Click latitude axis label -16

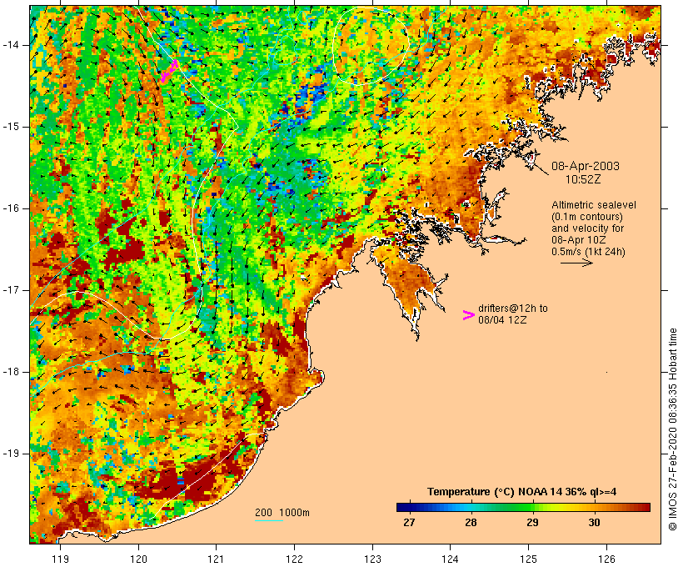(11, 208)
